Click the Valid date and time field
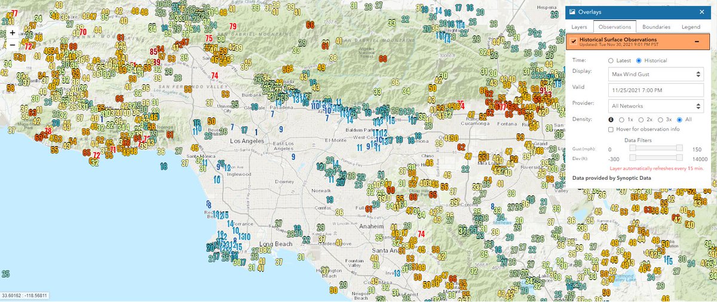Viewport: 717px width, 302px height. (x=655, y=90)
